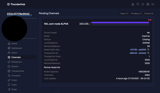
Task: Click the 032c23729e90d2... node name
Action: [x=19, y=14]
